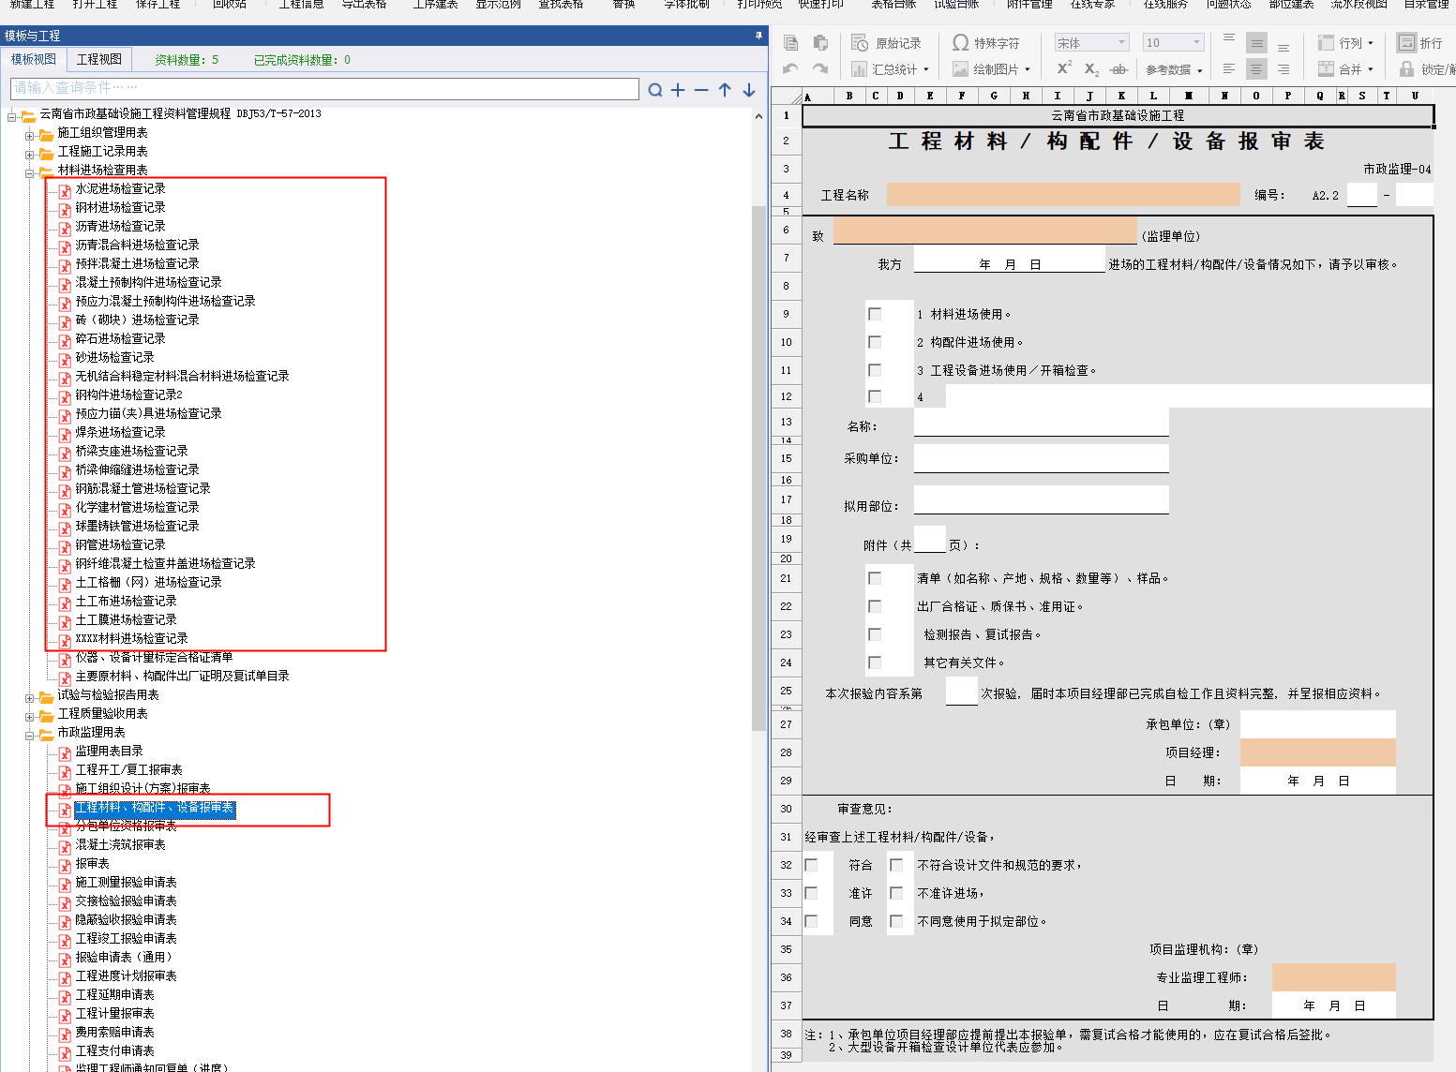Check 清单（如名称、产地、规格）checkbox
1456x1072 pixels.
875,578
